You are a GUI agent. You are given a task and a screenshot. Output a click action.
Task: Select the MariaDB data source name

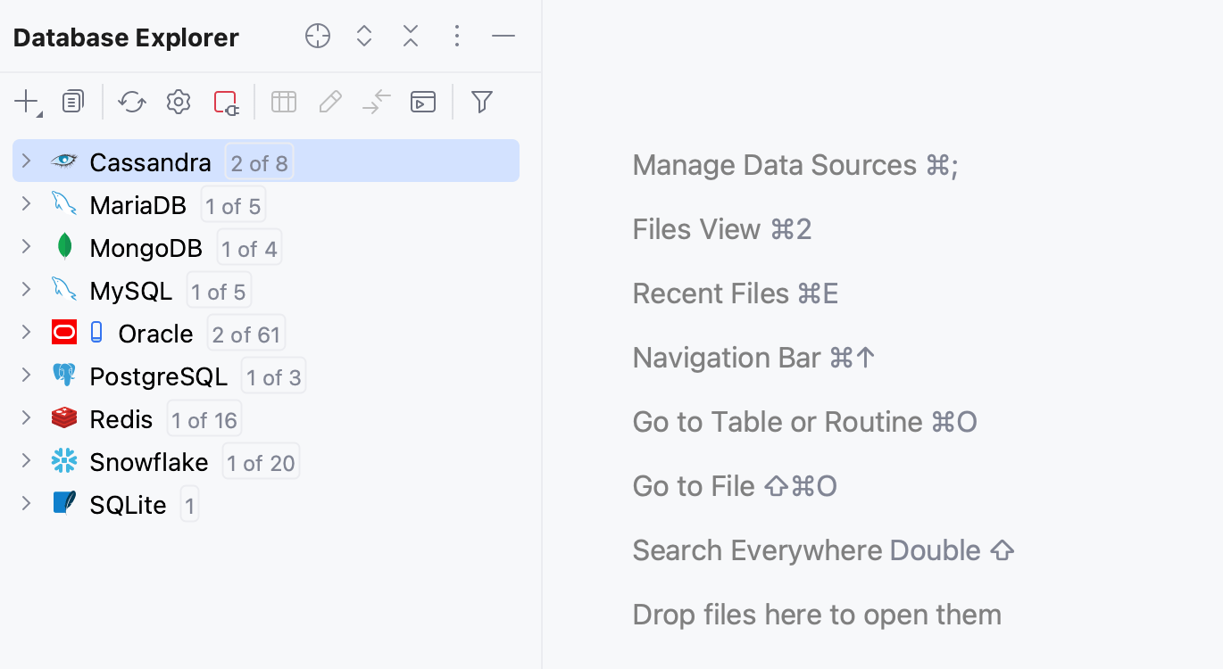pos(138,205)
